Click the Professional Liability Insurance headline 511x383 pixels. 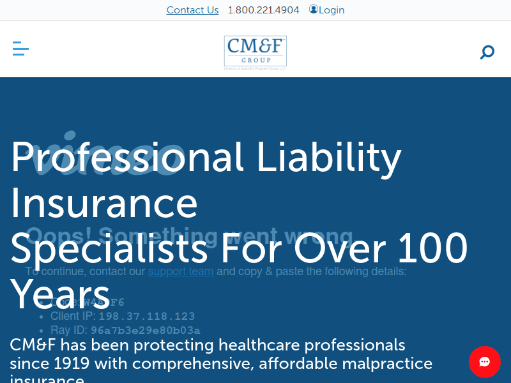(x=206, y=156)
